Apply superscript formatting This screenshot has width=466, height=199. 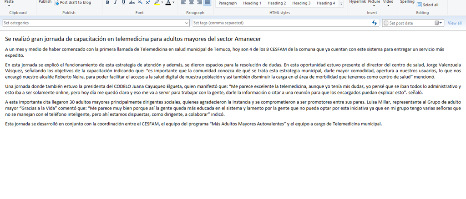pos(148,3)
